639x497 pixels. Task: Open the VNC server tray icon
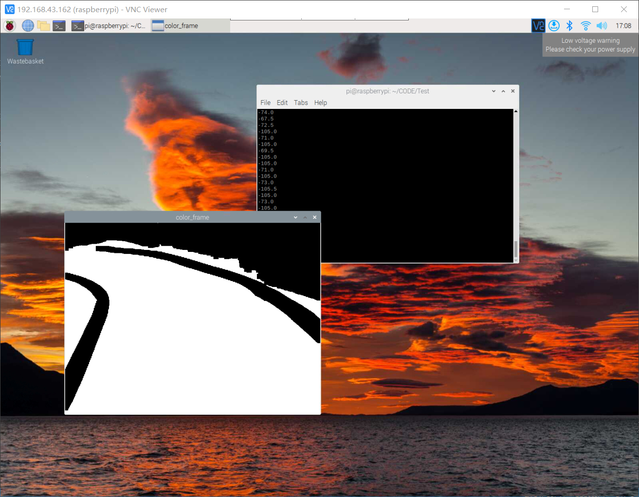(x=538, y=26)
